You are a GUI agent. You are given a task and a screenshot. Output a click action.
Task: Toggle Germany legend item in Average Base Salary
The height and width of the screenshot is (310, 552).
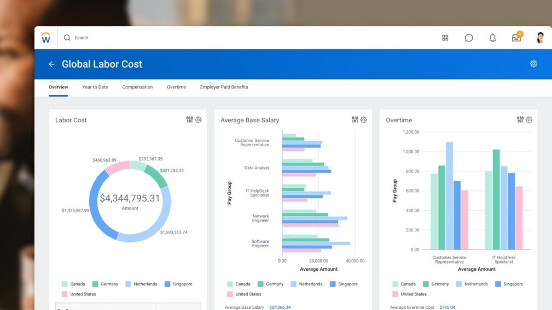tap(270, 284)
